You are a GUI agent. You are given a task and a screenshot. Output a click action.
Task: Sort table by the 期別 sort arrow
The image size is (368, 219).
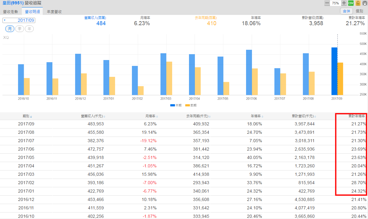(x=31, y=117)
